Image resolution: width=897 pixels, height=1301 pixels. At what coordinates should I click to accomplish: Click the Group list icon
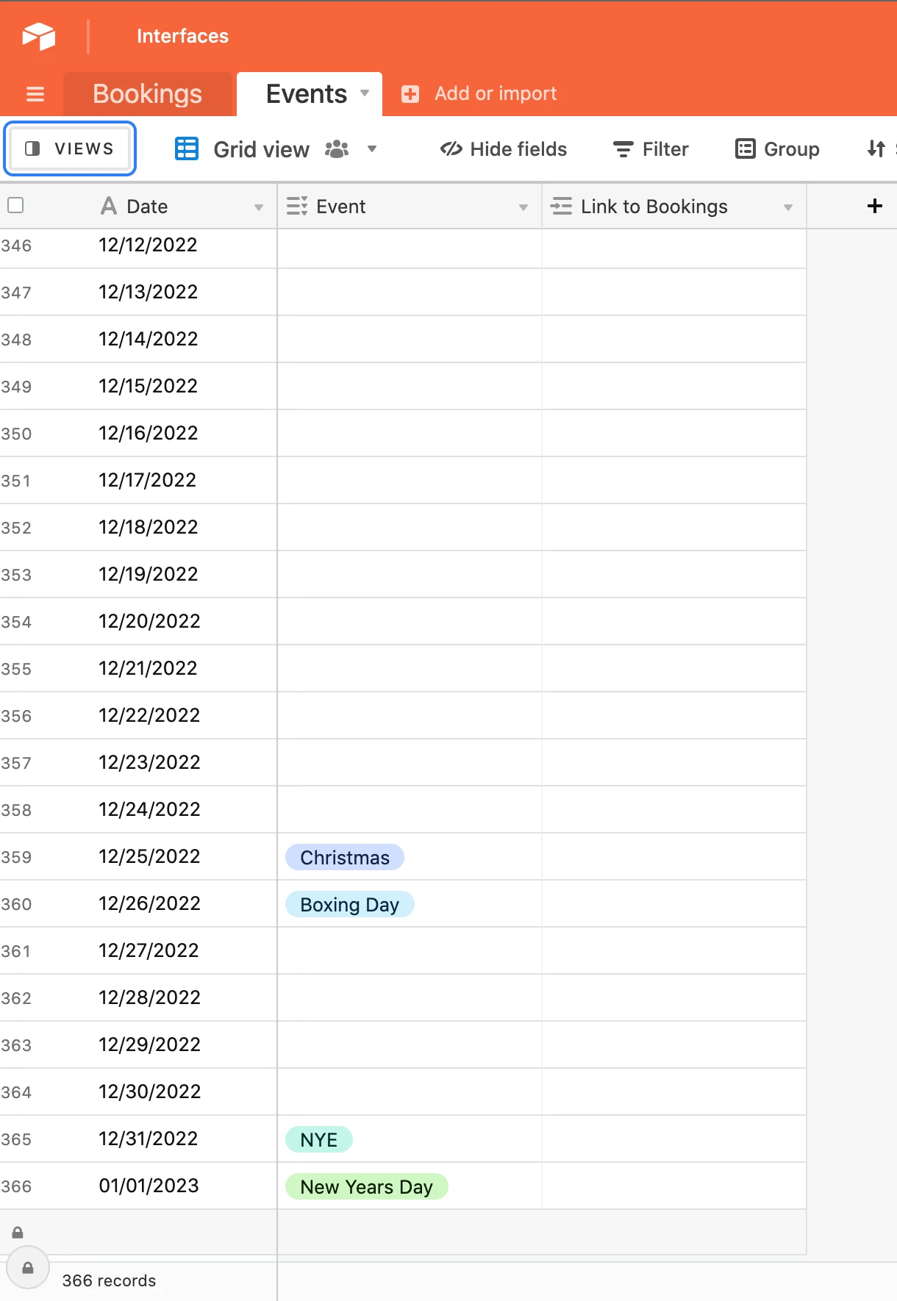pyautogui.click(x=746, y=149)
